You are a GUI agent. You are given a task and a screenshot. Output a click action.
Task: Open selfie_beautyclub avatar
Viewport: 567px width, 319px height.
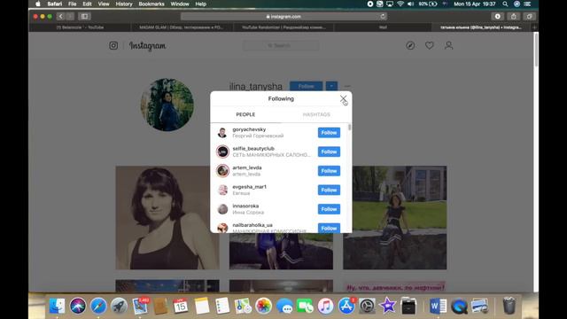pyautogui.click(x=222, y=152)
